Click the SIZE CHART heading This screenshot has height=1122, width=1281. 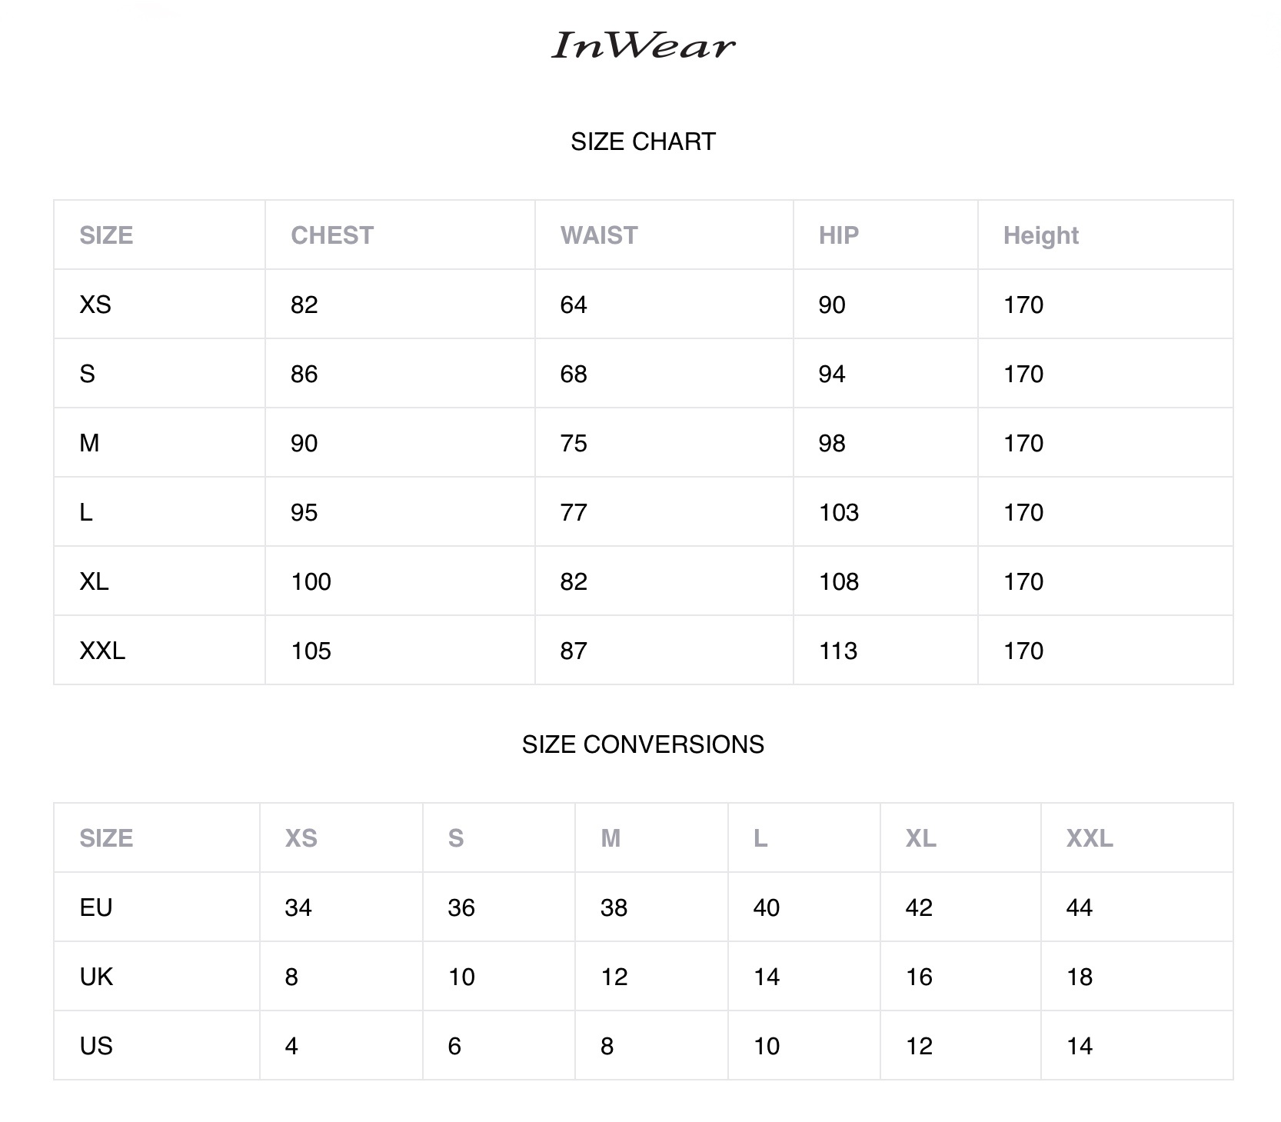pyautogui.click(x=643, y=141)
